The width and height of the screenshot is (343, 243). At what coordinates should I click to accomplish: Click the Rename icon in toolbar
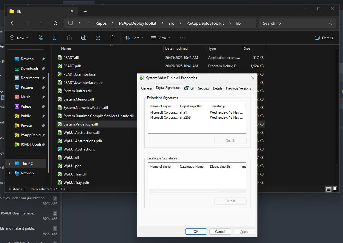coord(84,38)
